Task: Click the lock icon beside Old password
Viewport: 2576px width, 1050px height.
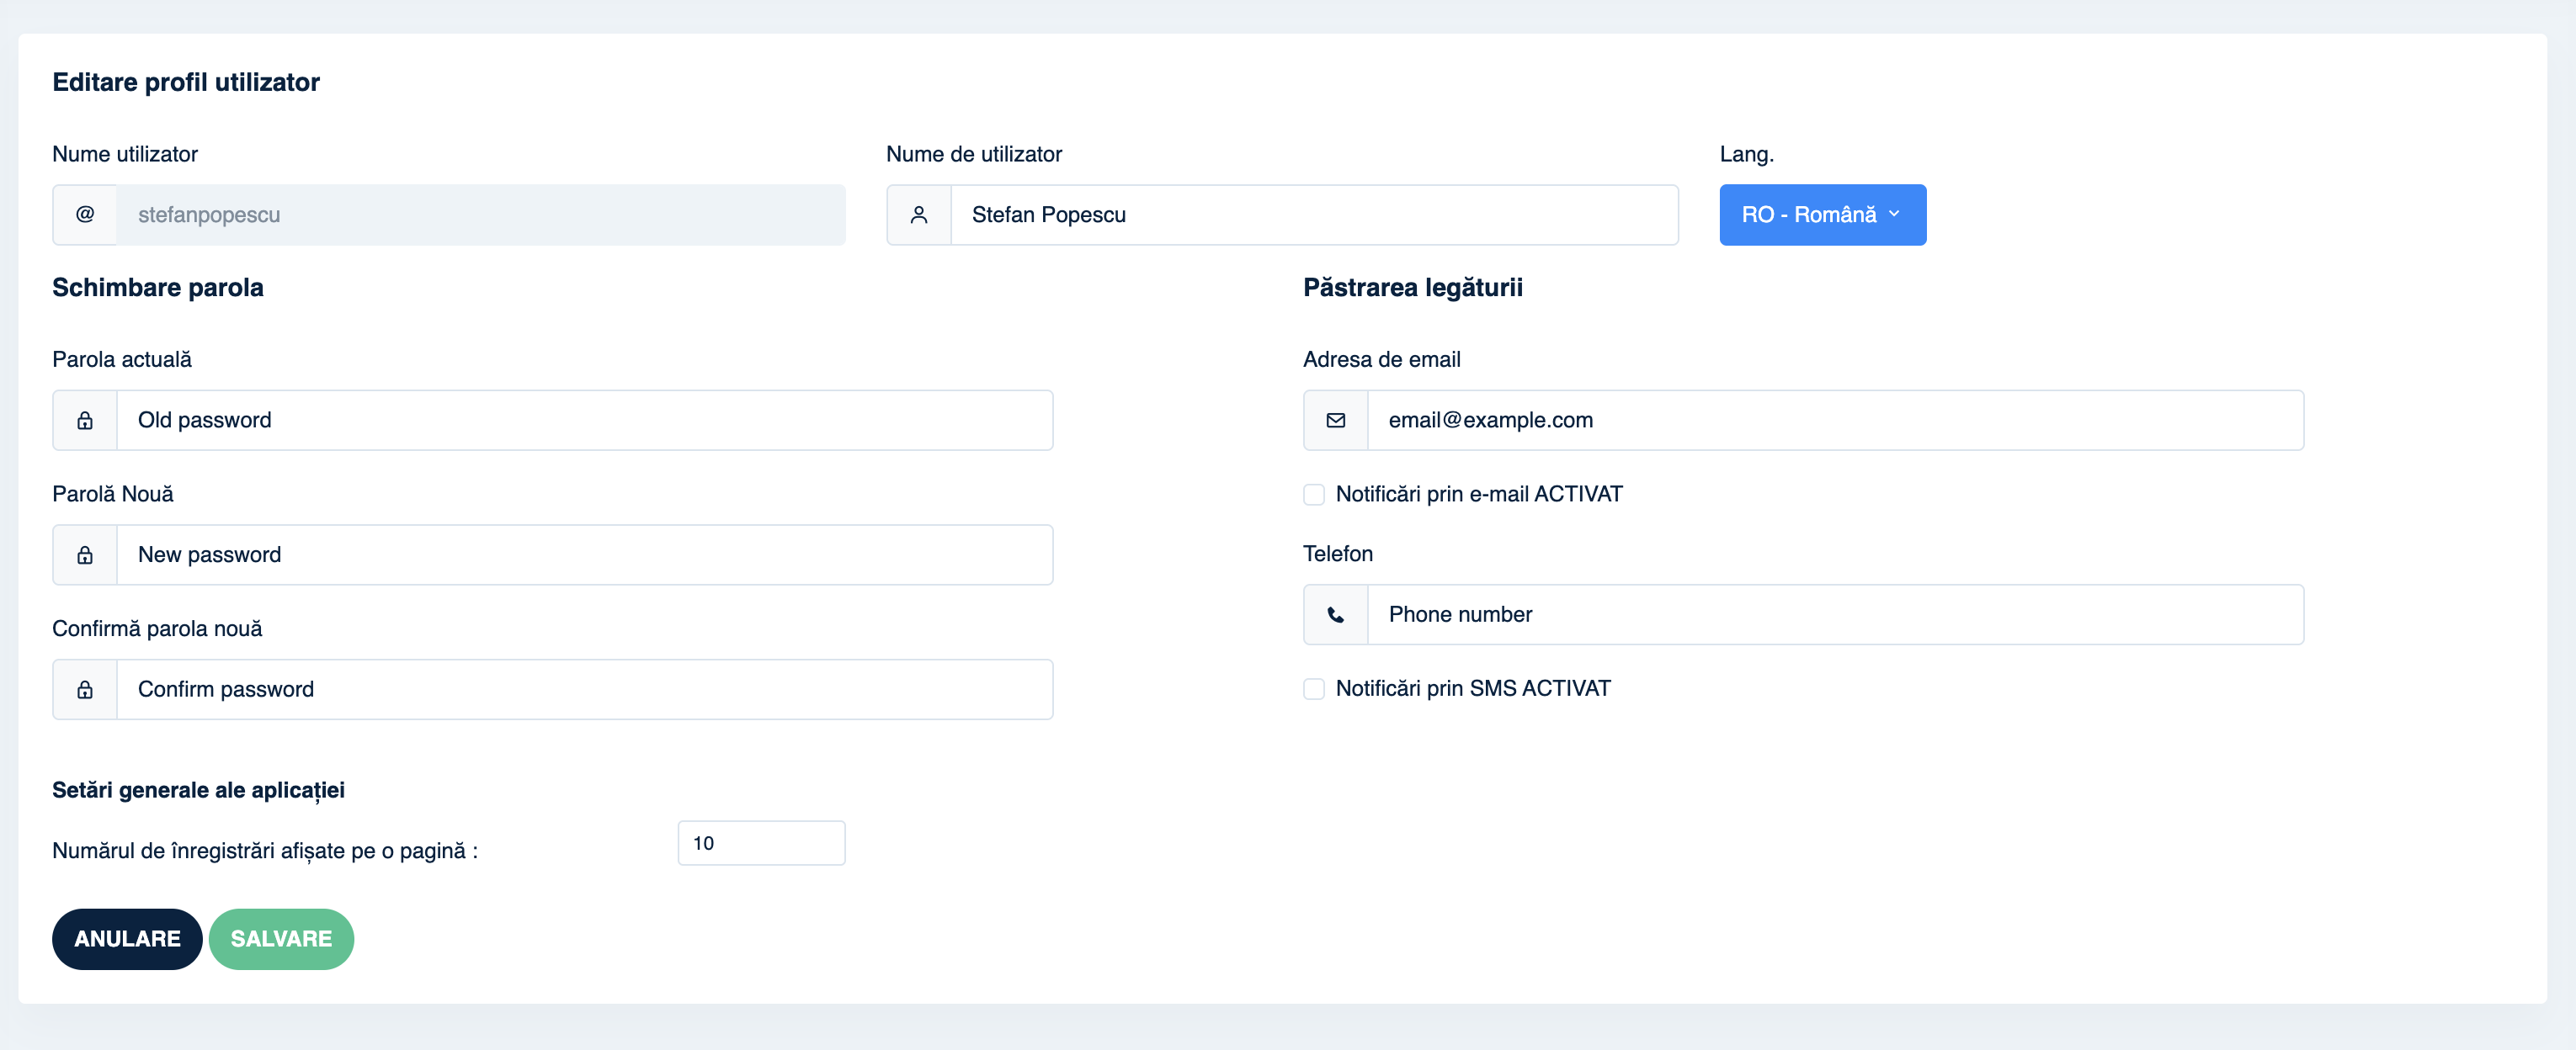Action: pyautogui.click(x=85, y=420)
